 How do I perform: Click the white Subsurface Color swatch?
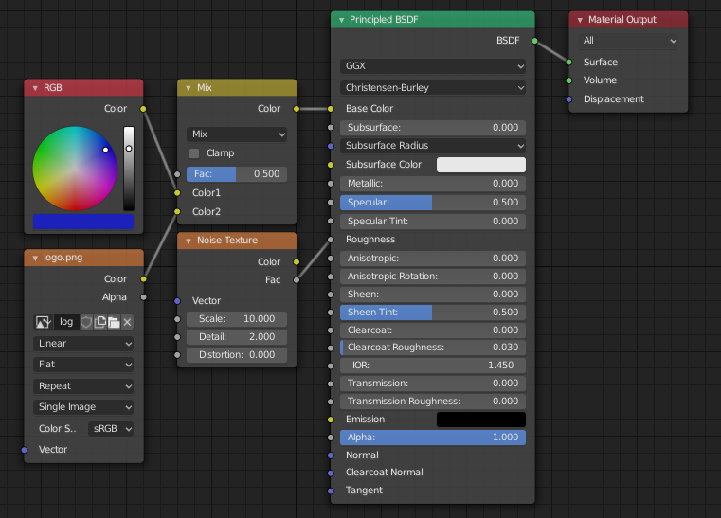click(x=481, y=165)
